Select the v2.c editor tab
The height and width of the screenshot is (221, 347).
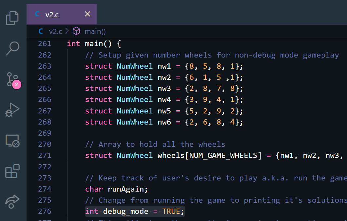pos(52,14)
